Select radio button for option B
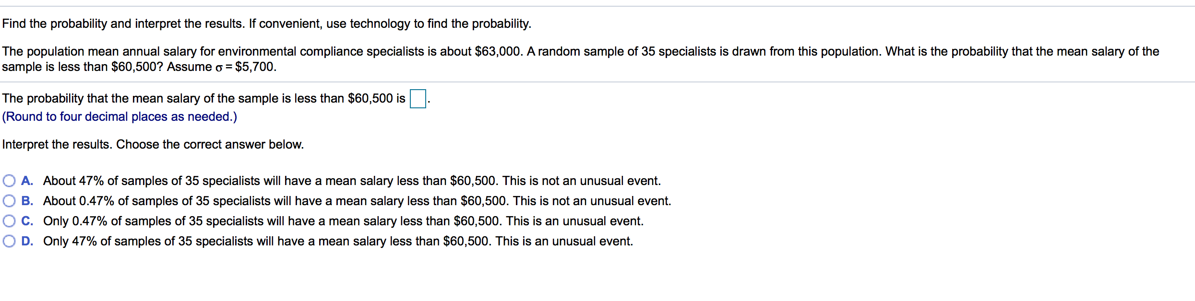 point(9,201)
